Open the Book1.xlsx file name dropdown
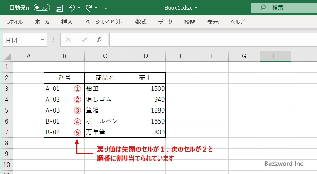Viewport: 317px width, 174px height. (196, 8)
